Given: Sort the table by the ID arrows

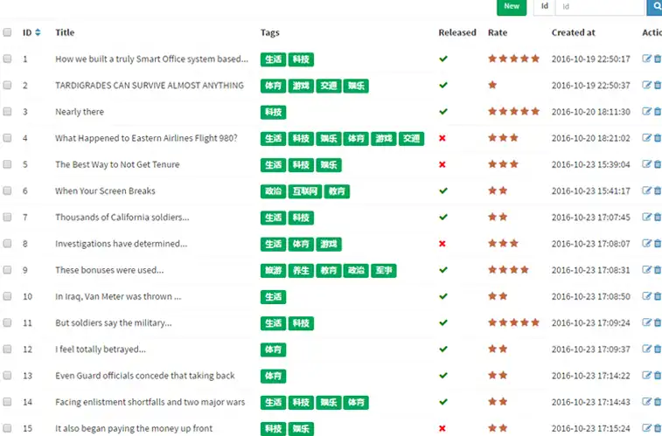Looking at the screenshot, I should tap(38, 32).
